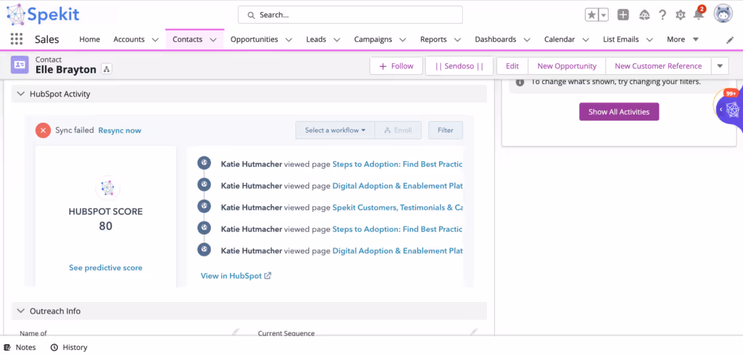The width and height of the screenshot is (743, 355).
Task: Expand the Calendar tab chevron
Action: [x=586, y=40]
